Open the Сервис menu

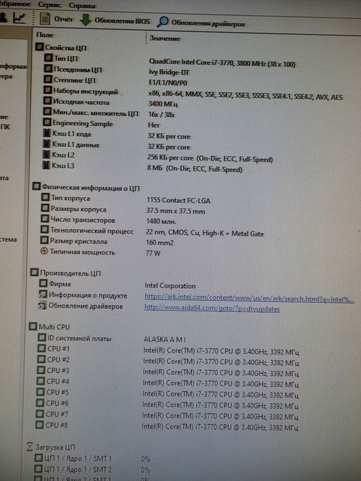click(x=50, y=5)
